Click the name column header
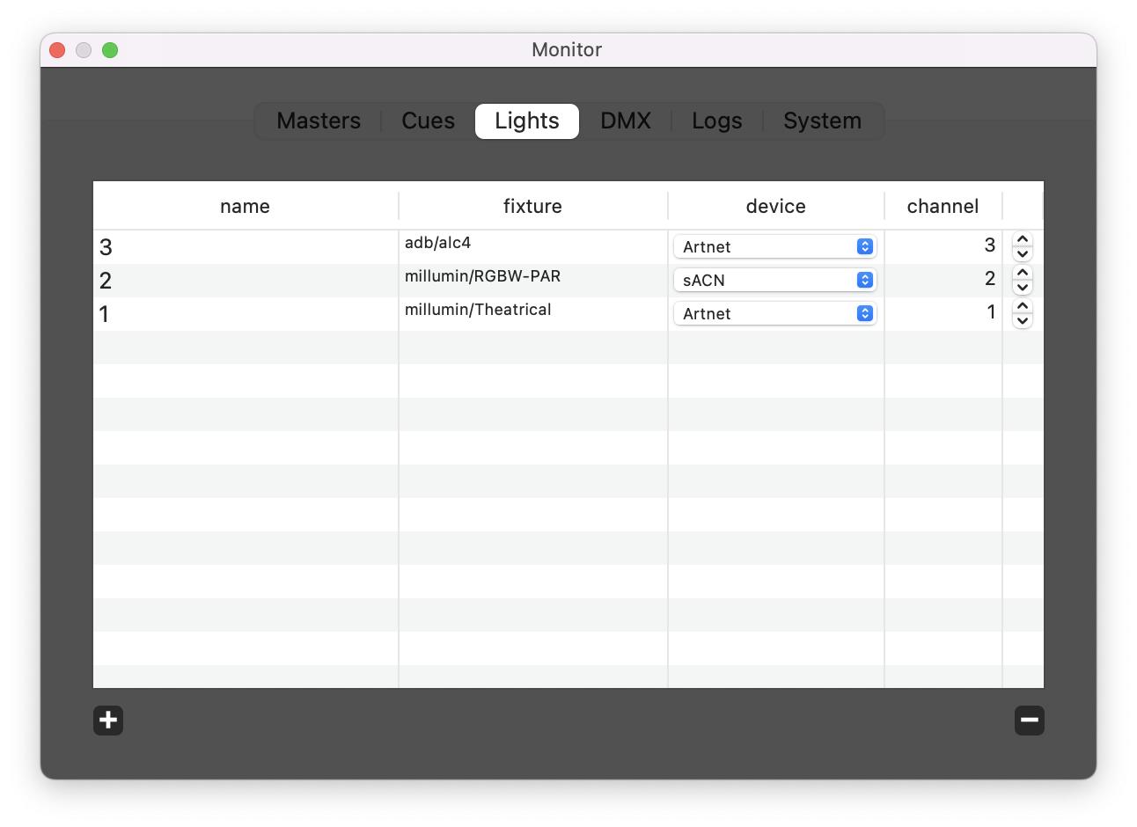 [x=245, y=207]
